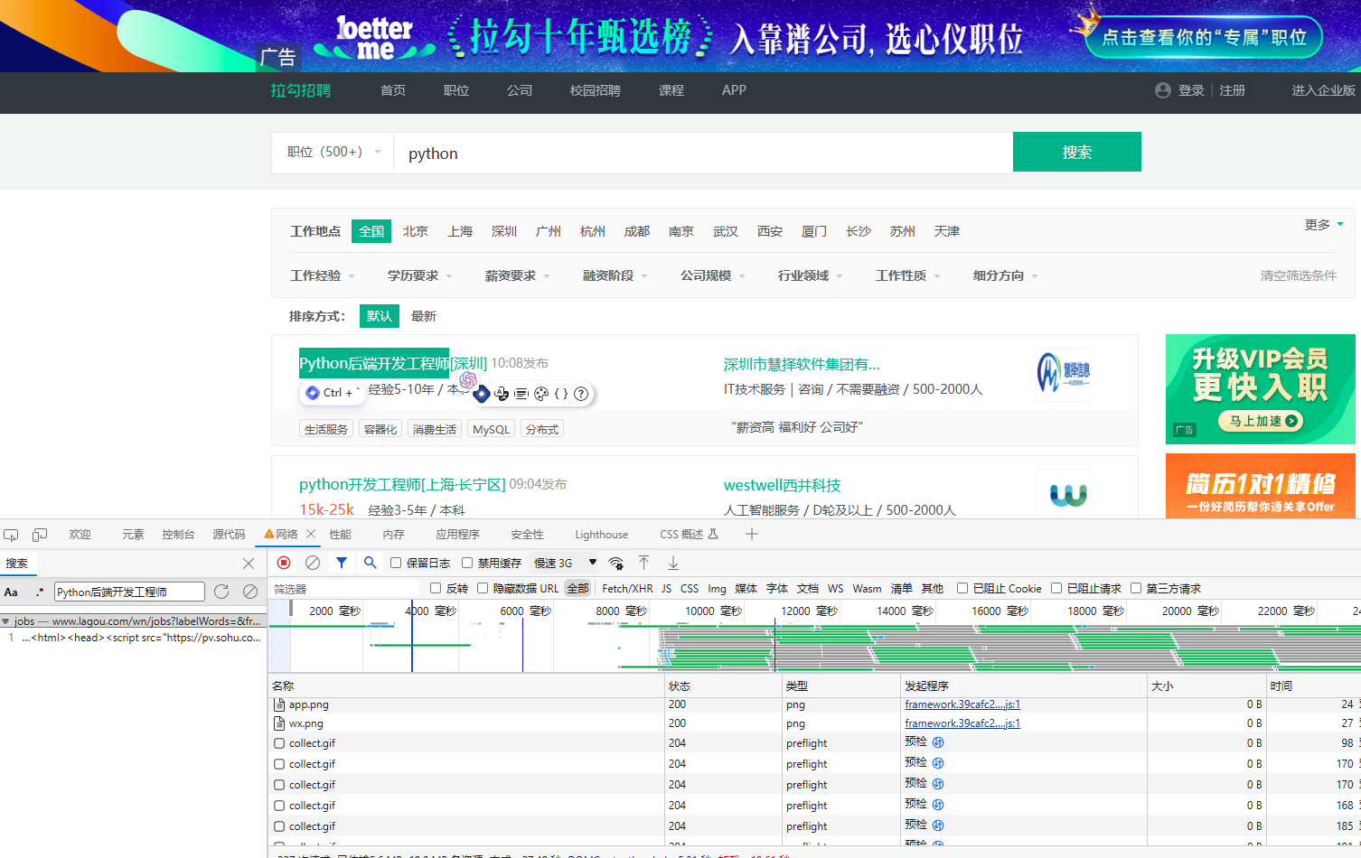Viewport: 1361px width, 858px height.
Task: Enable the 禁用缓存 checkbox
Action: (467, 563)
